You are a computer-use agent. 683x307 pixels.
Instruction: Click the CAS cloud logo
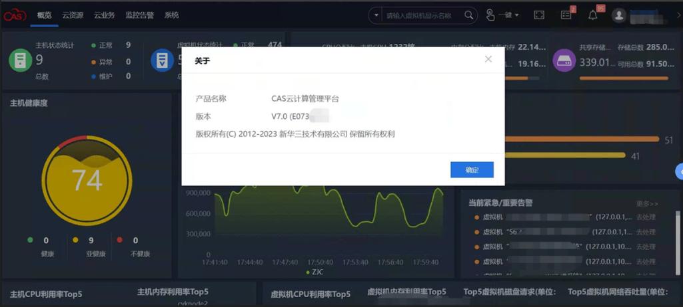pyautogui.click(x=15, y=15)
